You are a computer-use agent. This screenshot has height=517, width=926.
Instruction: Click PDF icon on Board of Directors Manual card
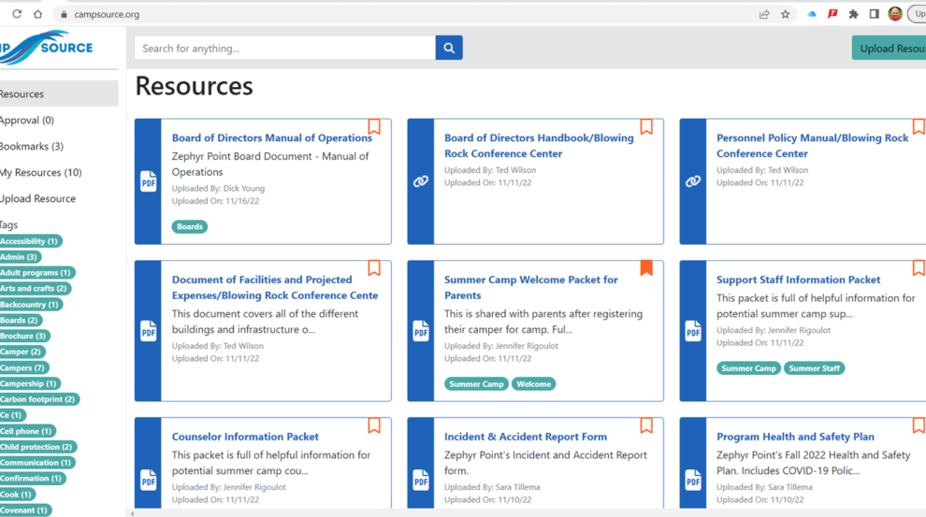tap(149, 181)
